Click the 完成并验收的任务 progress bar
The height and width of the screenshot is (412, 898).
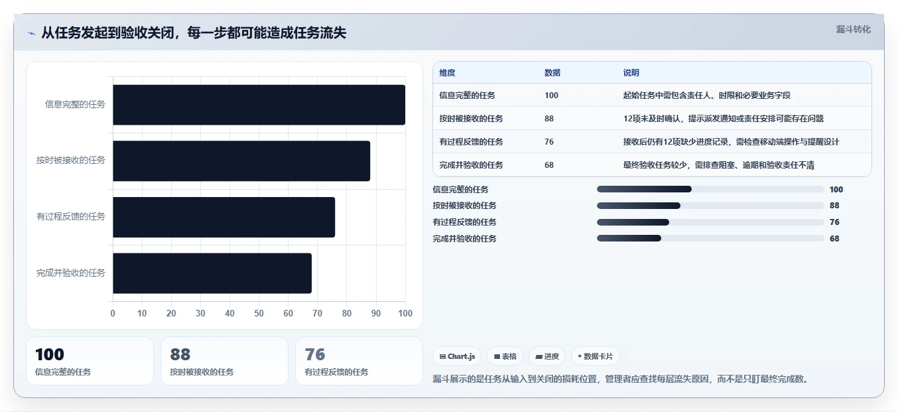(x=710, y=238)
